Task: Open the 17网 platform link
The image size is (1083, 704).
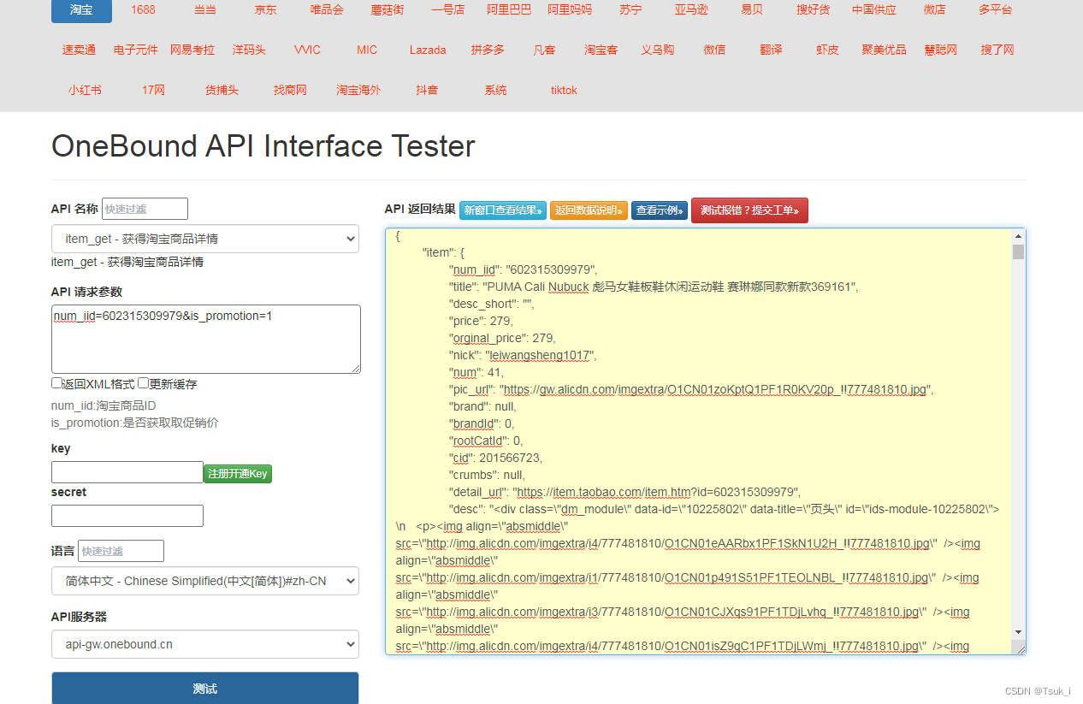Action: point(153,90)
